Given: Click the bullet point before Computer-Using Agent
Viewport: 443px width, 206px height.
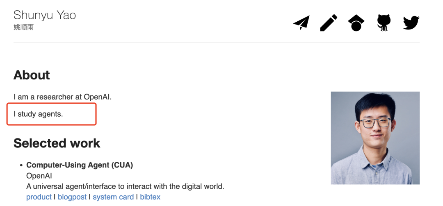Looking at the screenshot, I should (x=21, y=165).
